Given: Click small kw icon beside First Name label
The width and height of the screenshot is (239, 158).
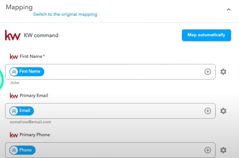Looking at the screenshot, I should click(x=14, y=57).
